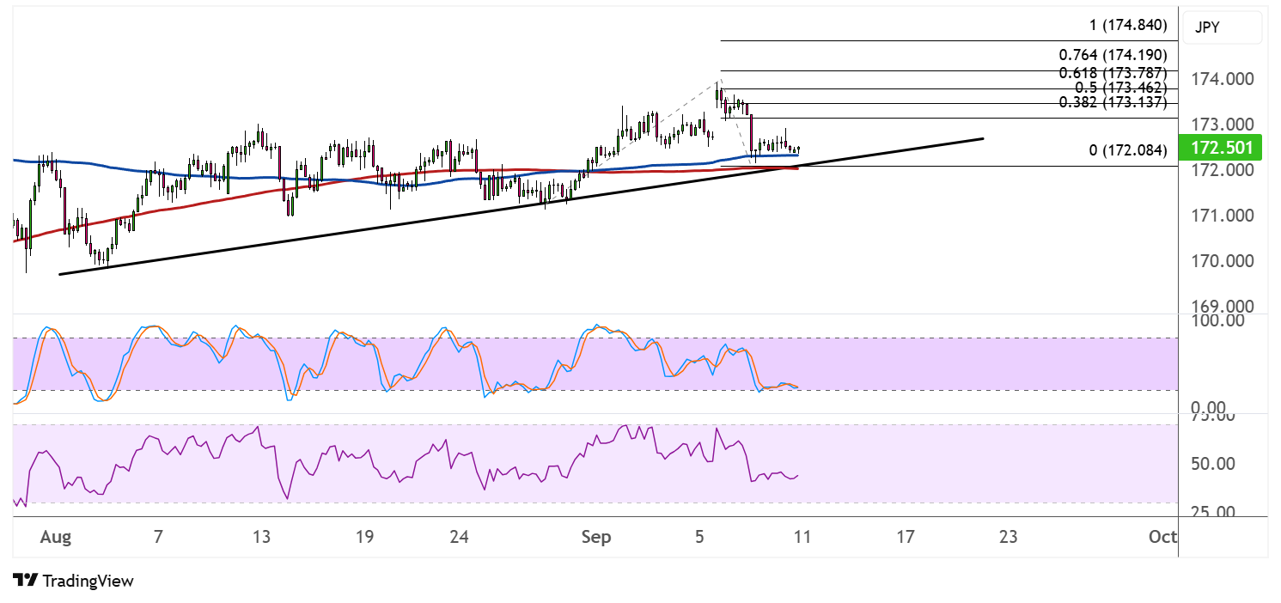Screen dimensions: 1281x603
Task: Click the Aug date label on time axis
Action: (x=55, y=538)
